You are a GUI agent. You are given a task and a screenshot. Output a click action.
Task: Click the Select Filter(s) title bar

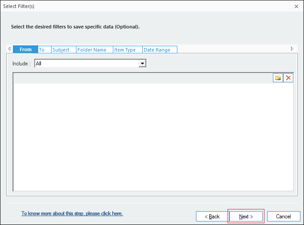tap(133, 6)
